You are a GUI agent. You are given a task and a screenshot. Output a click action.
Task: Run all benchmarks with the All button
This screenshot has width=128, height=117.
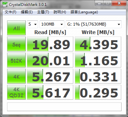click(x=16, y=28)
